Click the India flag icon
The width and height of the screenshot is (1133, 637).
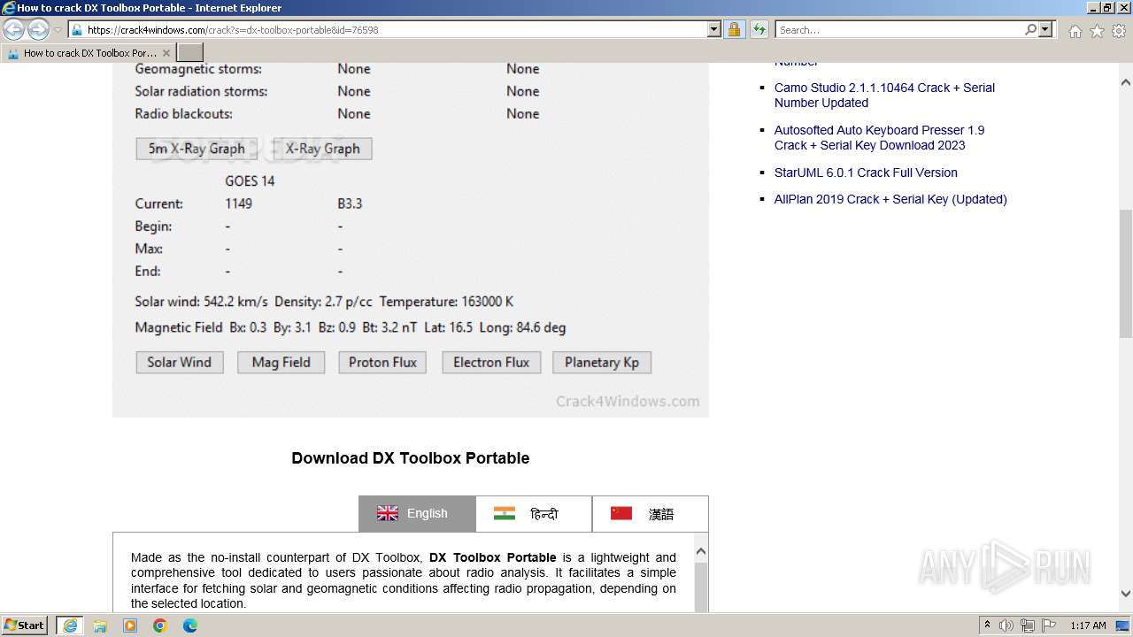[x=505, y=513]
